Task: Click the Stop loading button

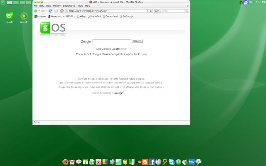Action: [56, 11]
